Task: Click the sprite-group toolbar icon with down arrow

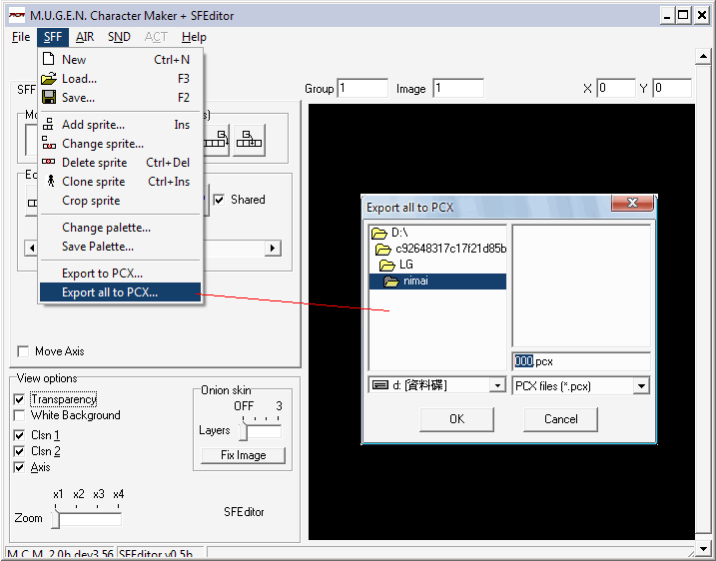Action: (x=217, y=140)
